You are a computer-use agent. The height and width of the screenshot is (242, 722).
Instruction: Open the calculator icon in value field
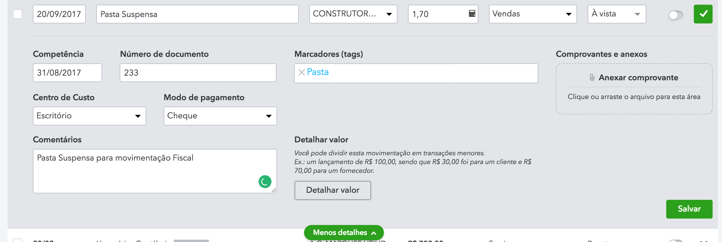coord(472,14)
